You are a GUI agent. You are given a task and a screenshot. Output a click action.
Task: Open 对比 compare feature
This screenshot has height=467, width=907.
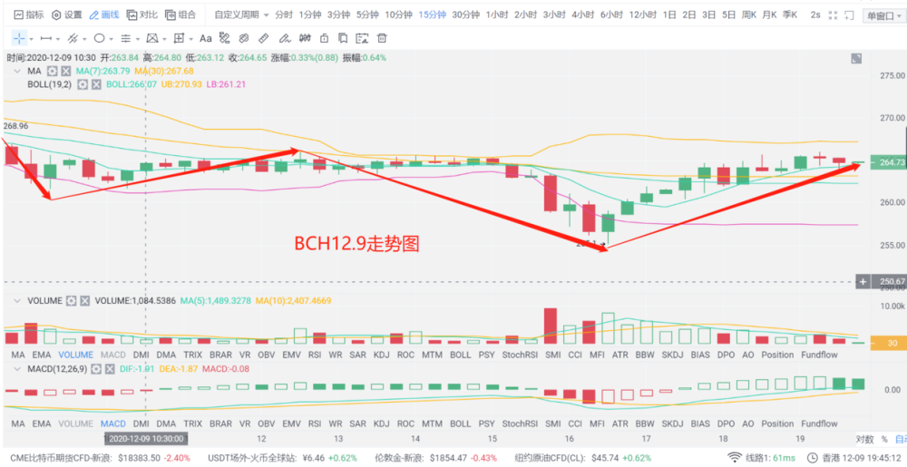tap(142, 15)
